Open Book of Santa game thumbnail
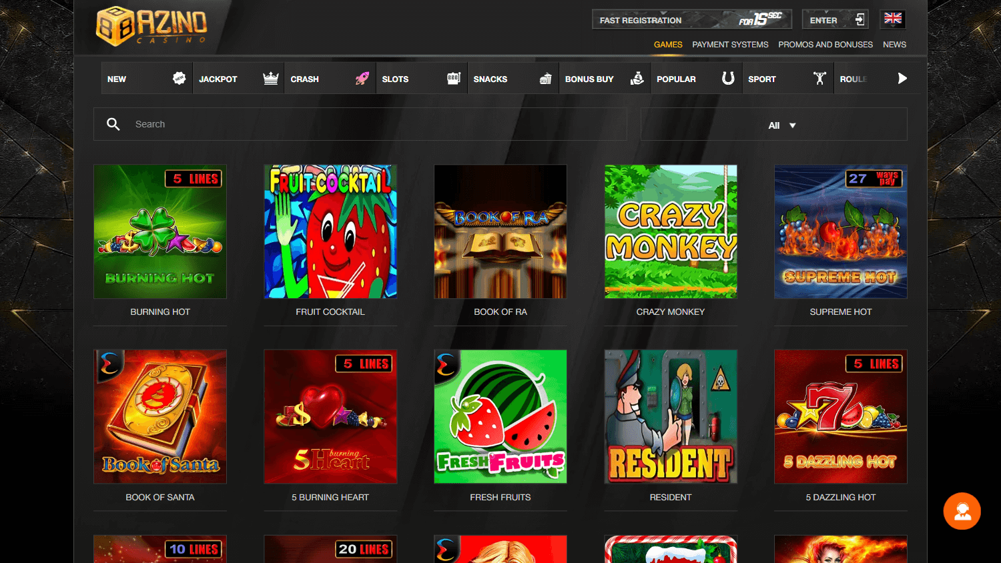 click(160, 416)
